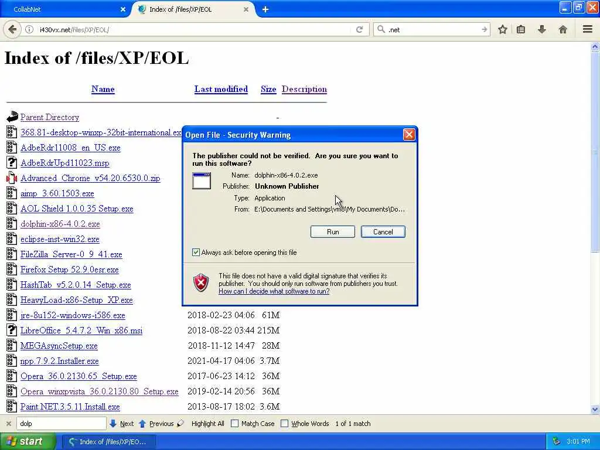Open the Parent Directory link

[x=50, y=117]
